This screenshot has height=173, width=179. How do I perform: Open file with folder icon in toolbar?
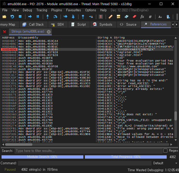(x=4, y=17)
